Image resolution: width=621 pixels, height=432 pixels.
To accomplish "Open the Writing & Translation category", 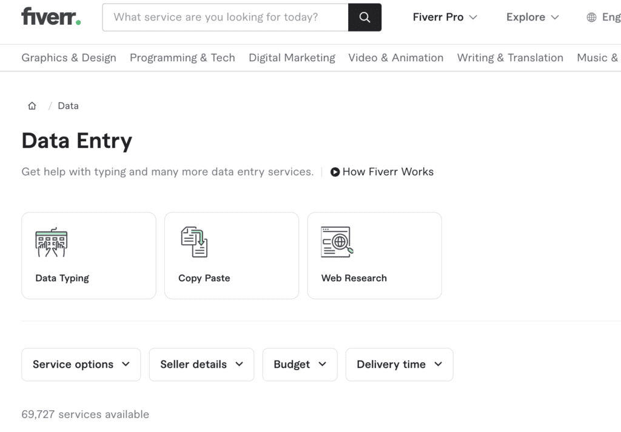I will click(x=510, y=58).
